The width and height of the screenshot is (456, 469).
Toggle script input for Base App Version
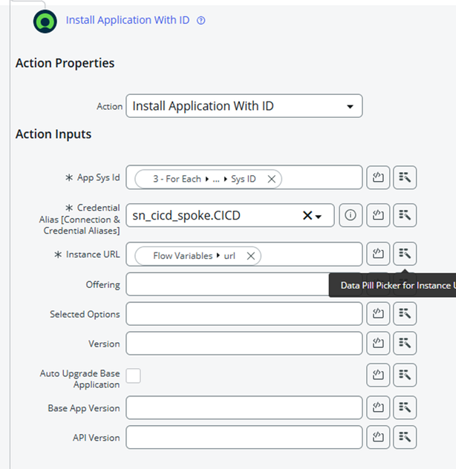378,407
